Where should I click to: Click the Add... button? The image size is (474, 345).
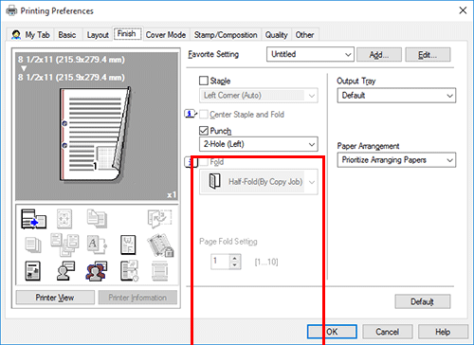(379, 55)
